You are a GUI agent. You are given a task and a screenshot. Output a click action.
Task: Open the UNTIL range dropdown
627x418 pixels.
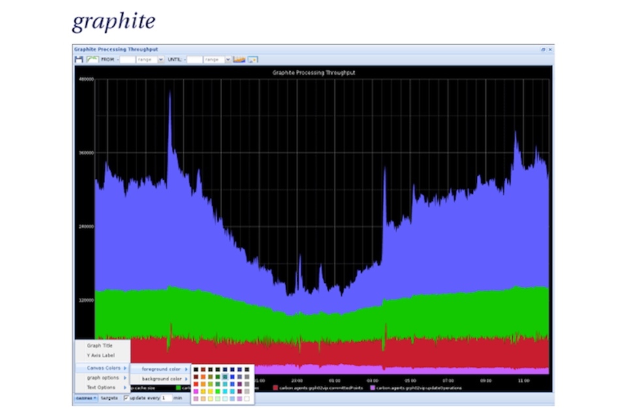click(x=228, y=59)
